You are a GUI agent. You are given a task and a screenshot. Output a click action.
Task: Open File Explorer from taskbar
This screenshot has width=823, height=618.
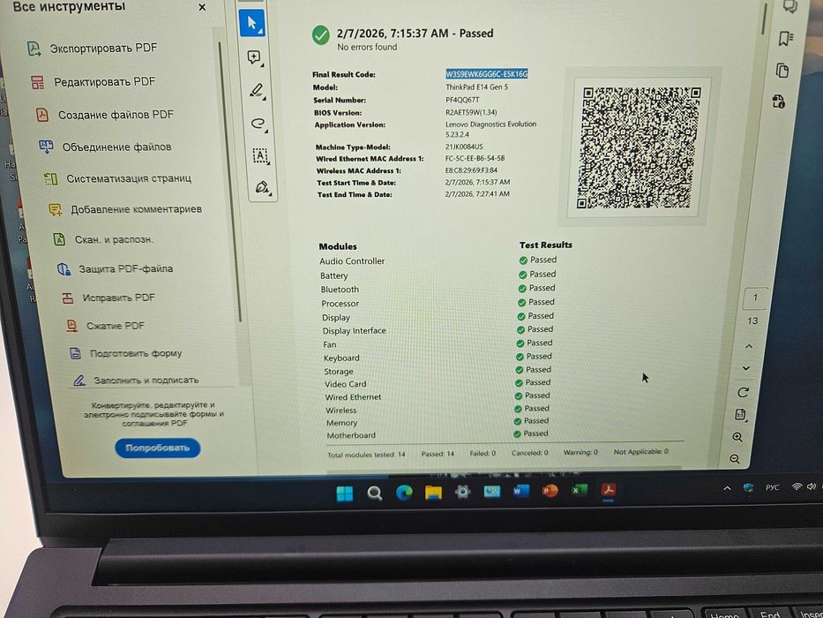click(x=433, y=493)
